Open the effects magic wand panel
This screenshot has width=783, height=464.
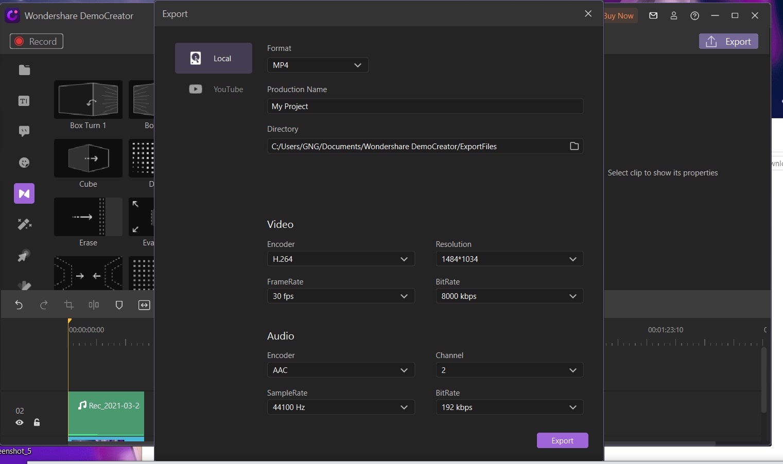click(x=24, y=224)
